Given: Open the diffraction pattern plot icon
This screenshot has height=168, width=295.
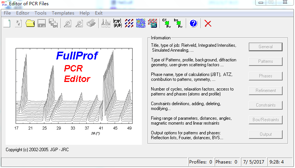Looking at the screenshot, I should click(106, 24).
